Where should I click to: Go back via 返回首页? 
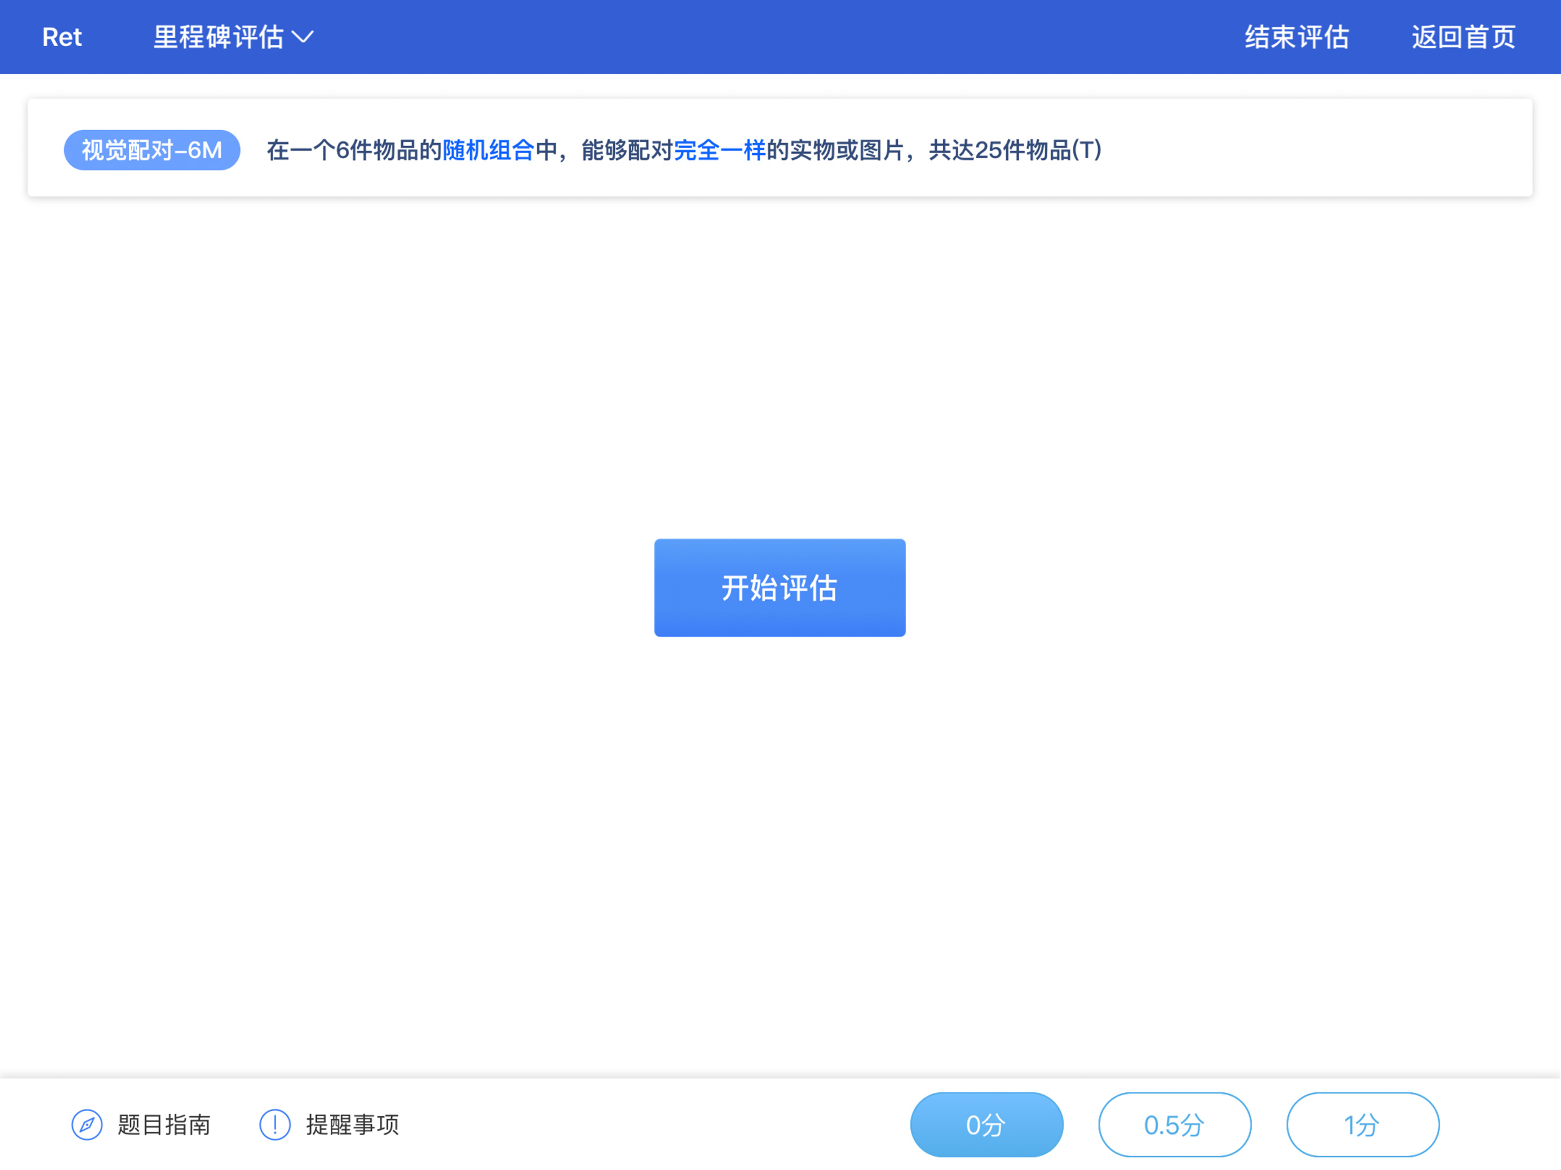(1464, 37)
